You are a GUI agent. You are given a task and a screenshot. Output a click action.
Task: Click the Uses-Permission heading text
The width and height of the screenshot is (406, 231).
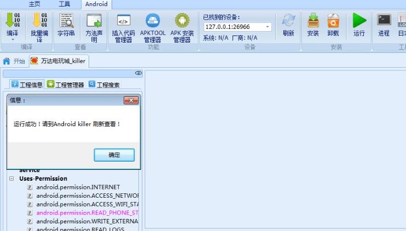point(43,179)
